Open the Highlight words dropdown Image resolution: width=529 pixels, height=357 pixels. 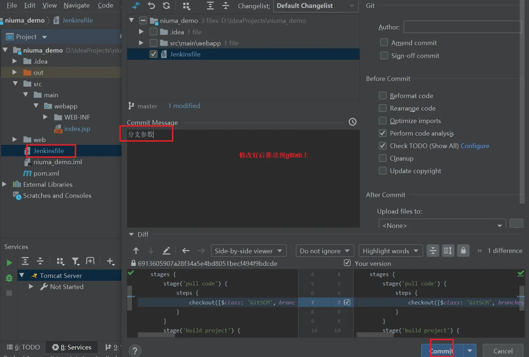pos(390,251)
